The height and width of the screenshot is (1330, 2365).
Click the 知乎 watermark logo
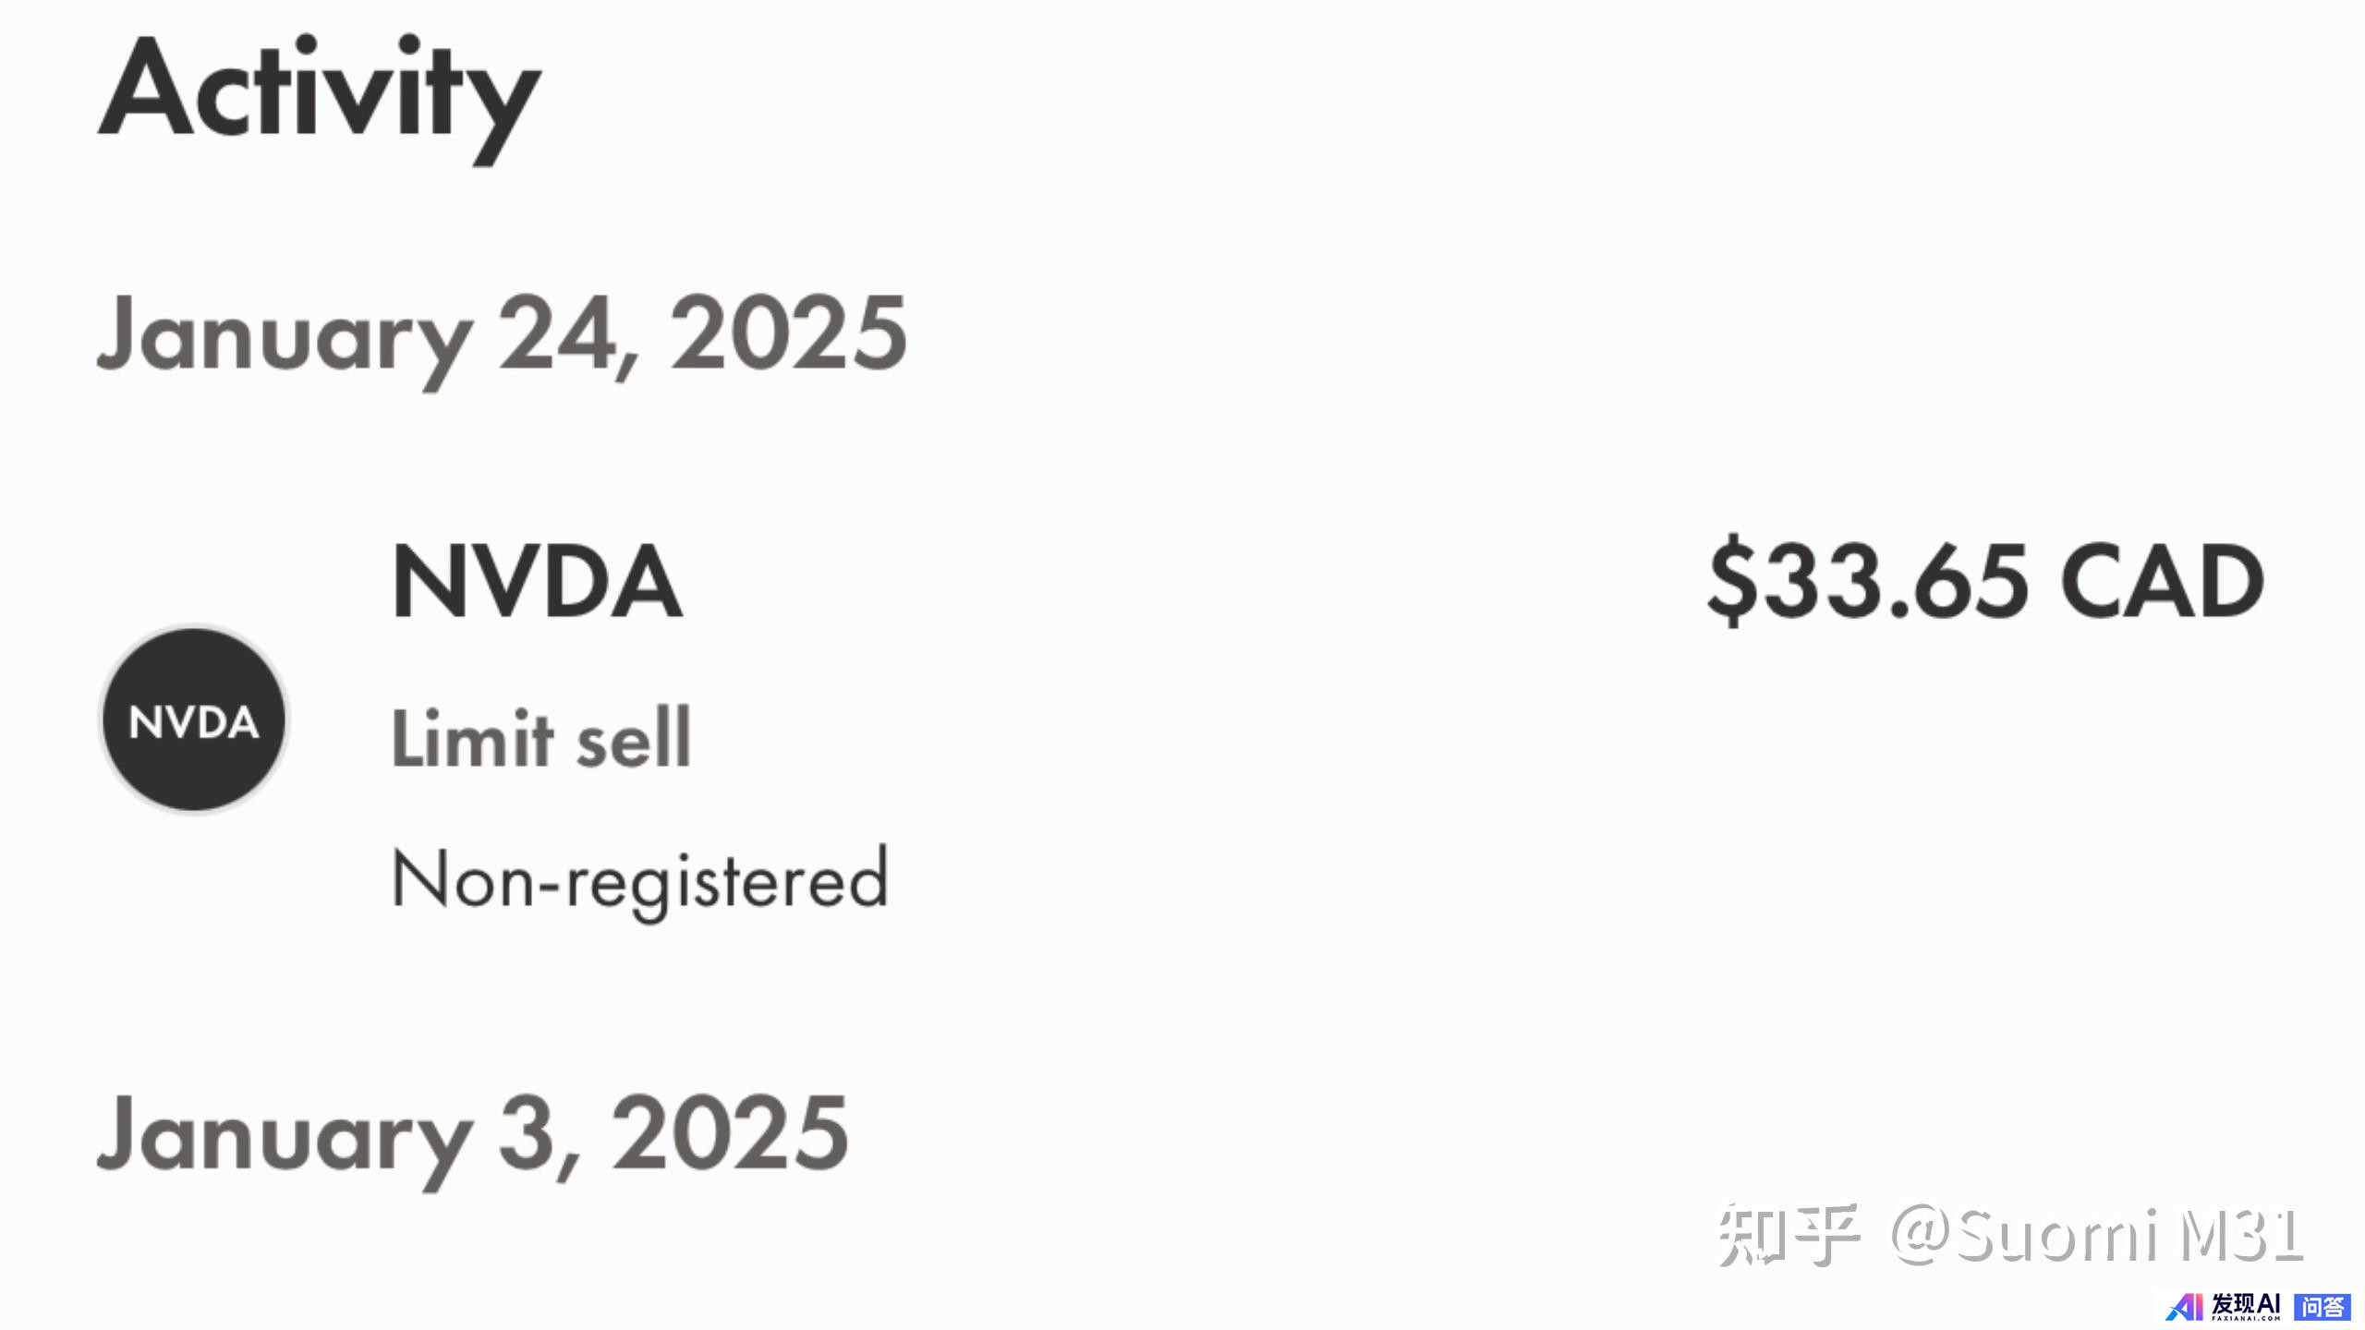(x=1788, y=1235)
